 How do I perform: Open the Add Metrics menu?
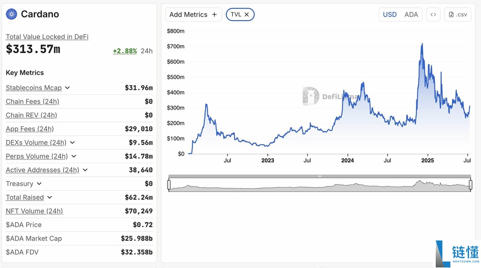tap(188, 15)
